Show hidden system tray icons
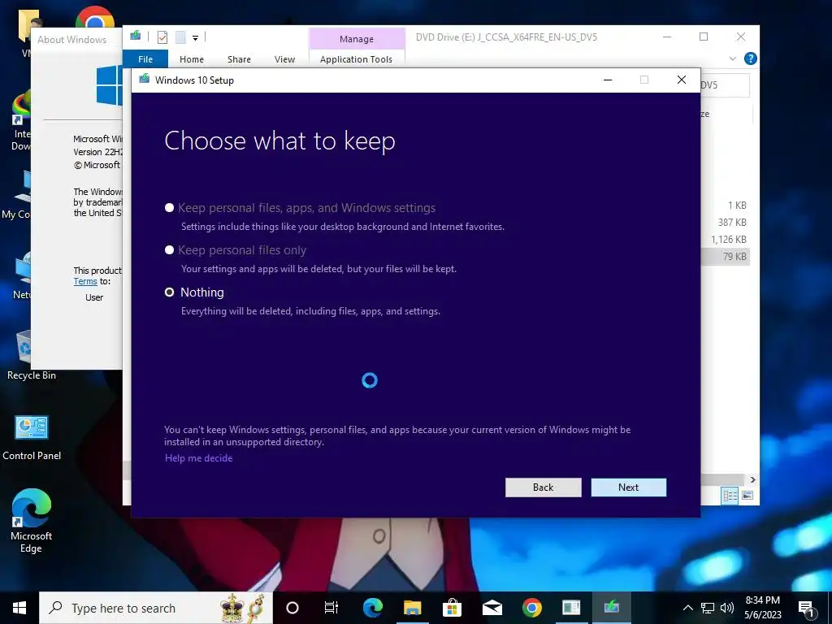This screenshot has height=624, width=832. tap(687, 608)
